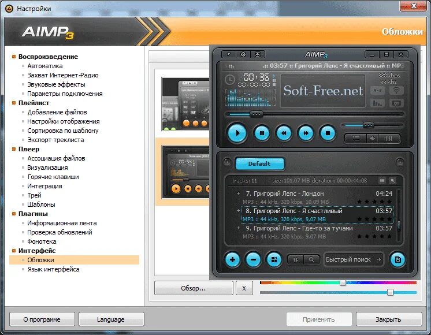431x335 pixels.
Task: Select the highlighted orange skin thumbnail
Action: (185, 172)
